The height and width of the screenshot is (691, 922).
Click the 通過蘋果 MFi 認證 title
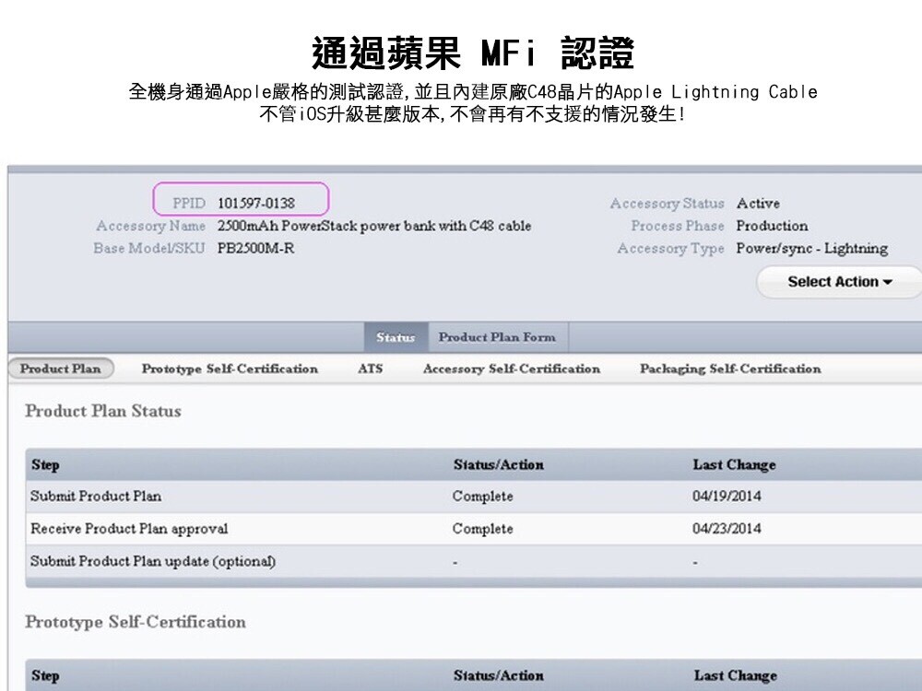[473, 53]
